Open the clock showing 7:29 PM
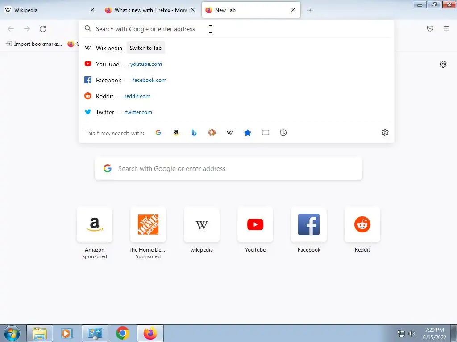 pos(434,334)
